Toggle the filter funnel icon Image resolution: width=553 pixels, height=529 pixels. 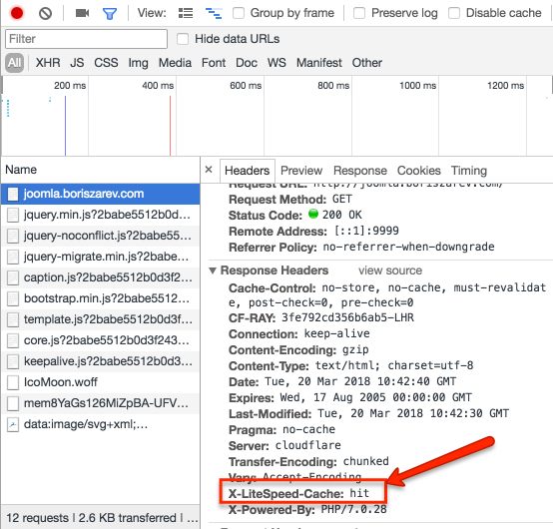110,13
